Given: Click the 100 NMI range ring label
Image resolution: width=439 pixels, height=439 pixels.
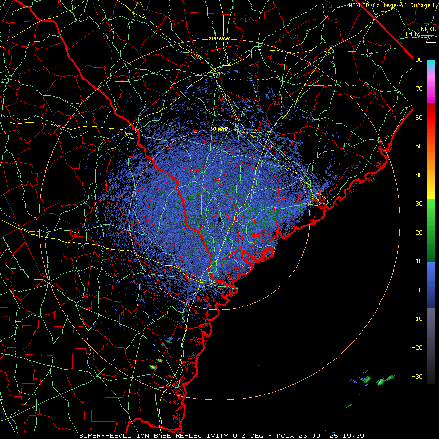Looking at the screenshot, I should tap(219, 39).
